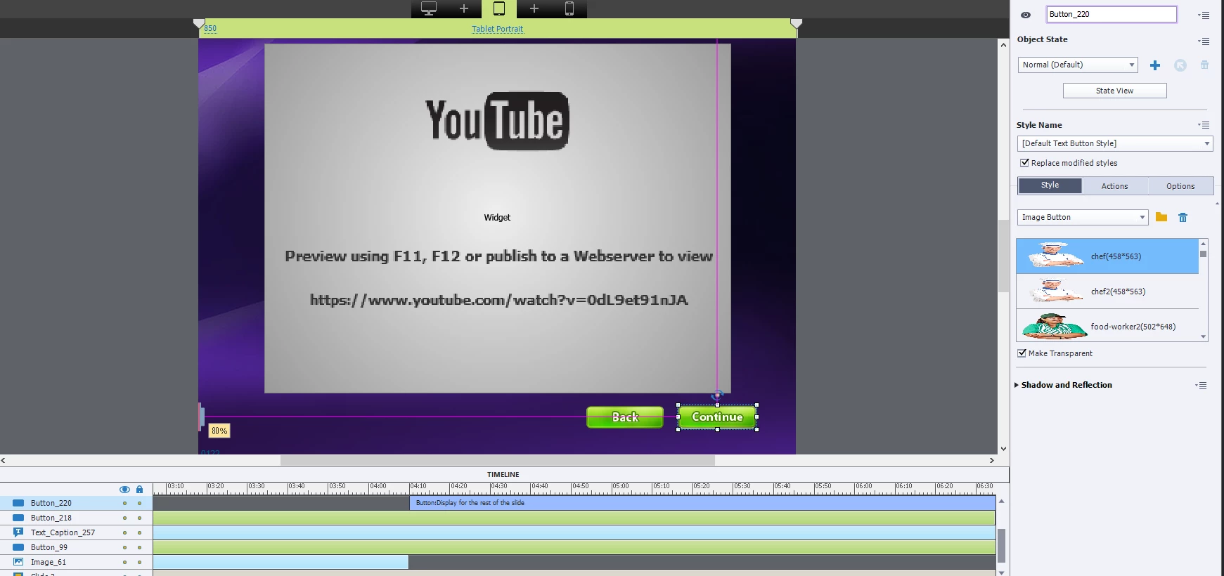Click the right breakpoint width slider handle
This screenshot has width=1224, height=576.
point(796,25)
